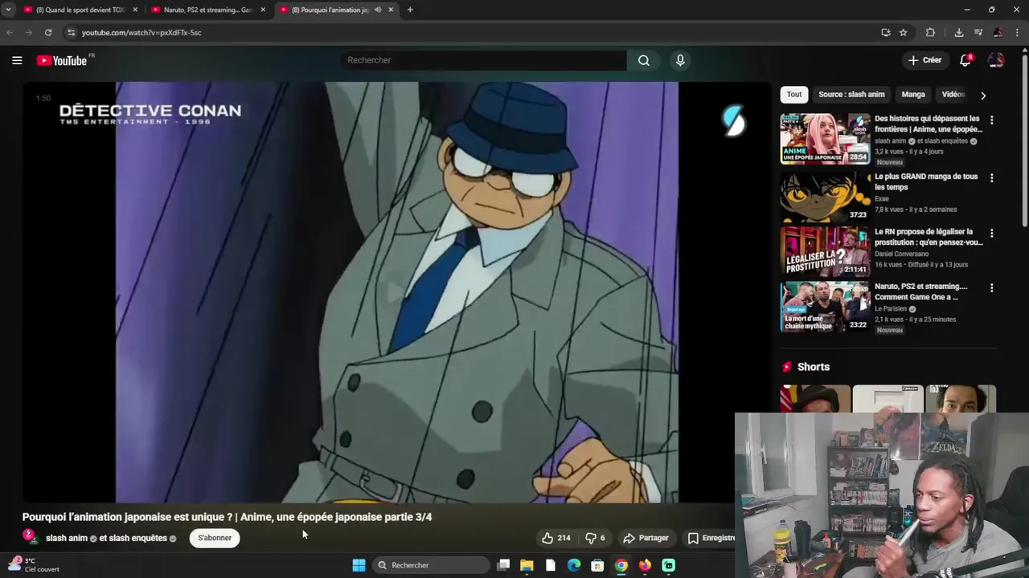Image resolution: width=1029 pixels, height=578 pixels.
Task: Open File Explorer from the taskbar
Action: (527, 565)
